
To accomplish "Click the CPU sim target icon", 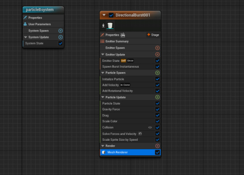I will point(122,35).
